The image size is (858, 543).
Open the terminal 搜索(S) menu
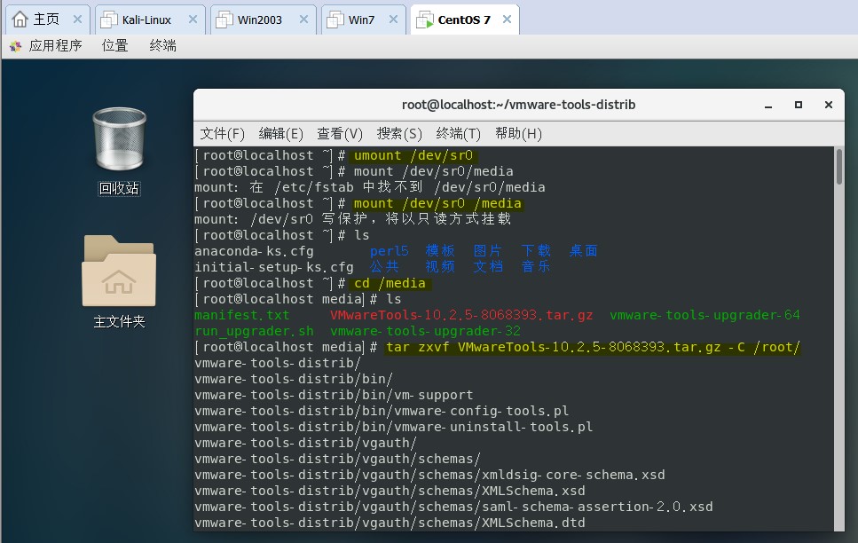pos(398,134)
